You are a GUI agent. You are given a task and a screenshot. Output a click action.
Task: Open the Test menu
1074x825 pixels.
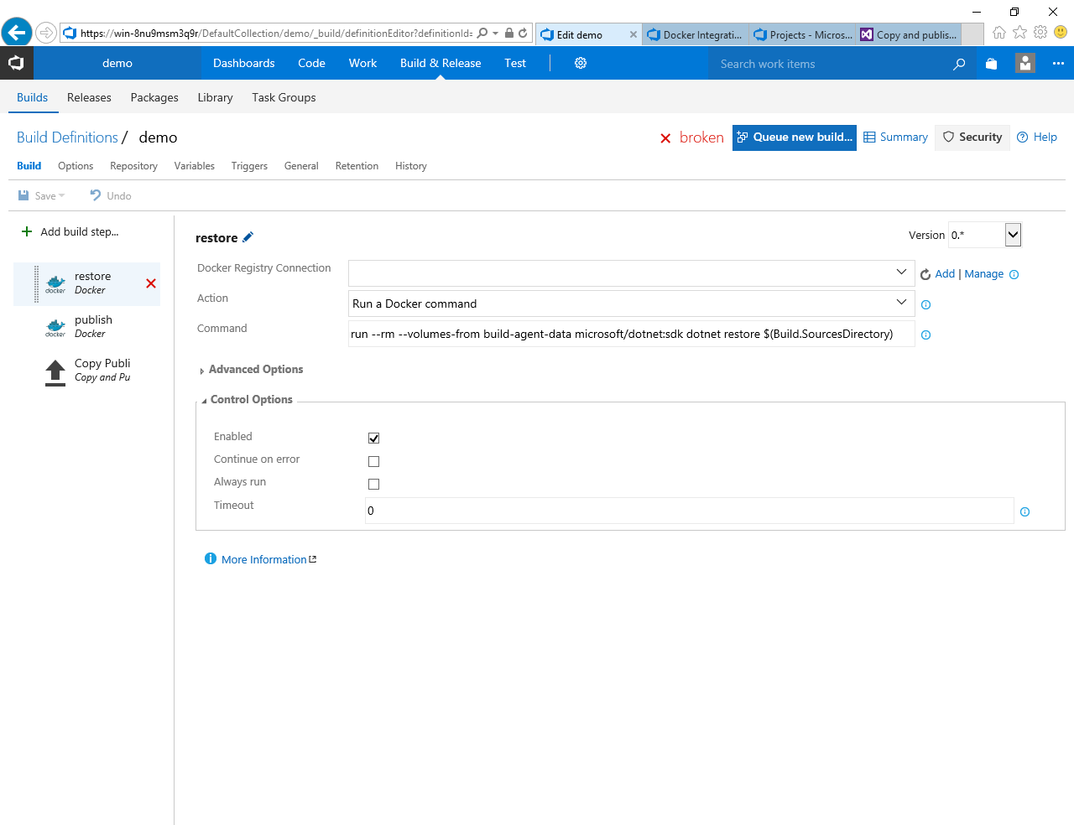pyautogui.click(x=515, y=63)
